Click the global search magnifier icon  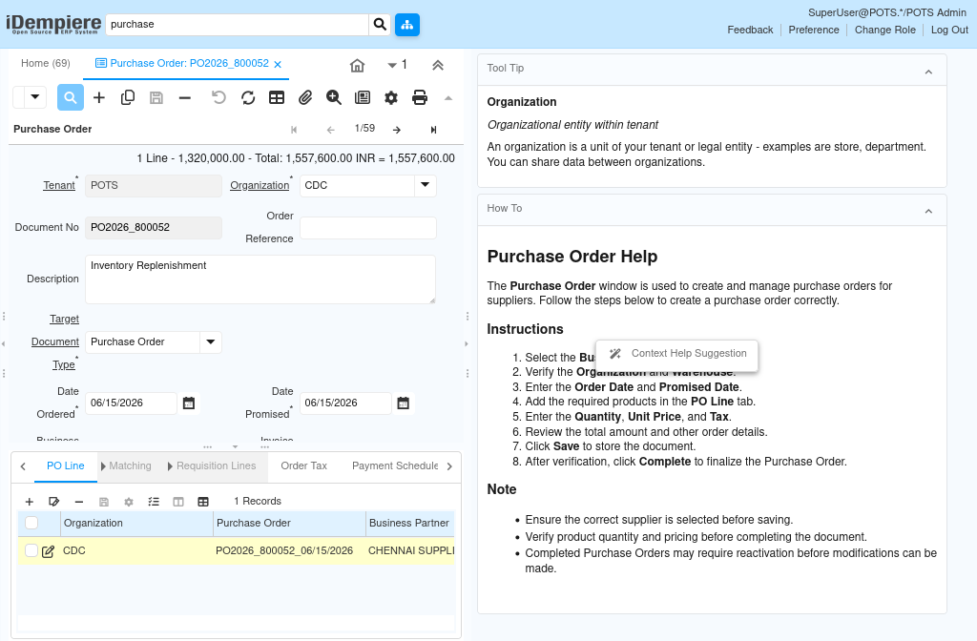click(x=380, y=24)
